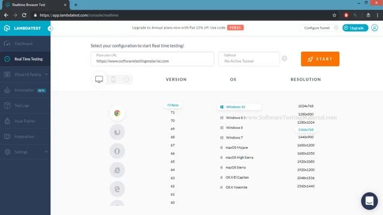Select macOS Mojave operating system
This screenshot has height=215, width=383.
pos(234,148)
